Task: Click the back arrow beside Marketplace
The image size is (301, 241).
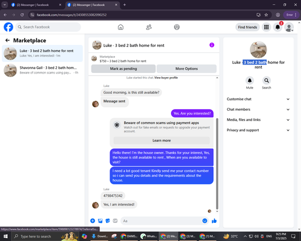Action: point(7,40)
